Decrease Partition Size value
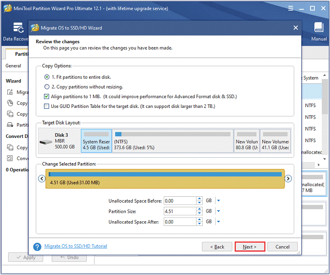 pyautogui.click(x=199, y=213)
